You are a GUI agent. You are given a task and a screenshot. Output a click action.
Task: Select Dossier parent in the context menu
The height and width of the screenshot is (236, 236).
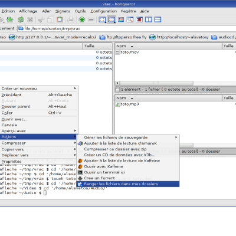click(x=39, y=107)
